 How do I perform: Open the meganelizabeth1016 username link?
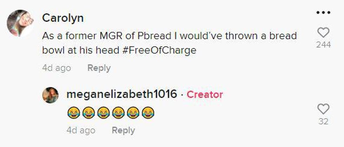(122, 94)
